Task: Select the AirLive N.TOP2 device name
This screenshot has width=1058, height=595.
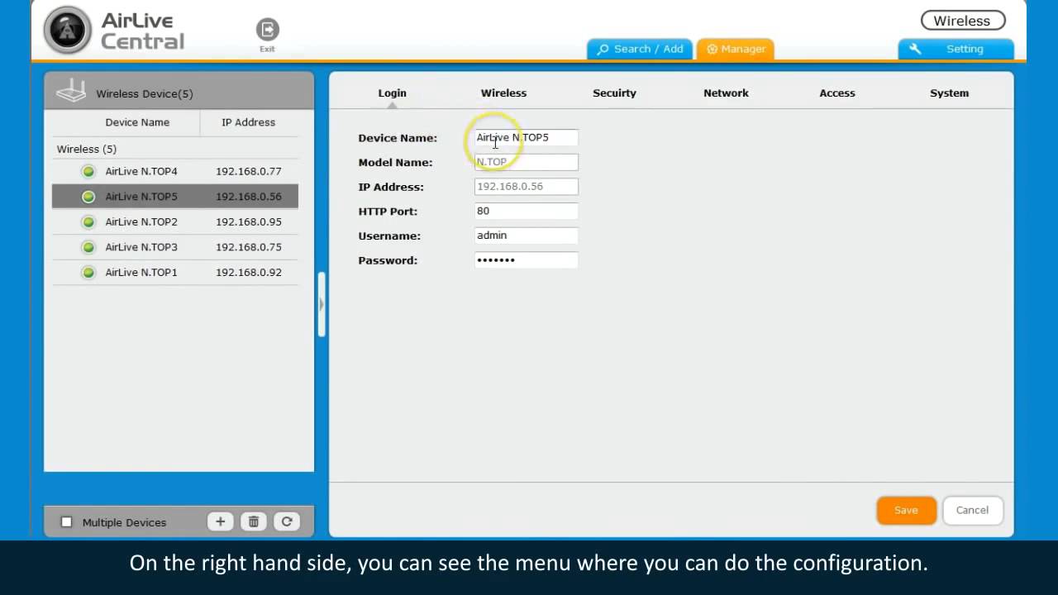Action: coord(141,222)
